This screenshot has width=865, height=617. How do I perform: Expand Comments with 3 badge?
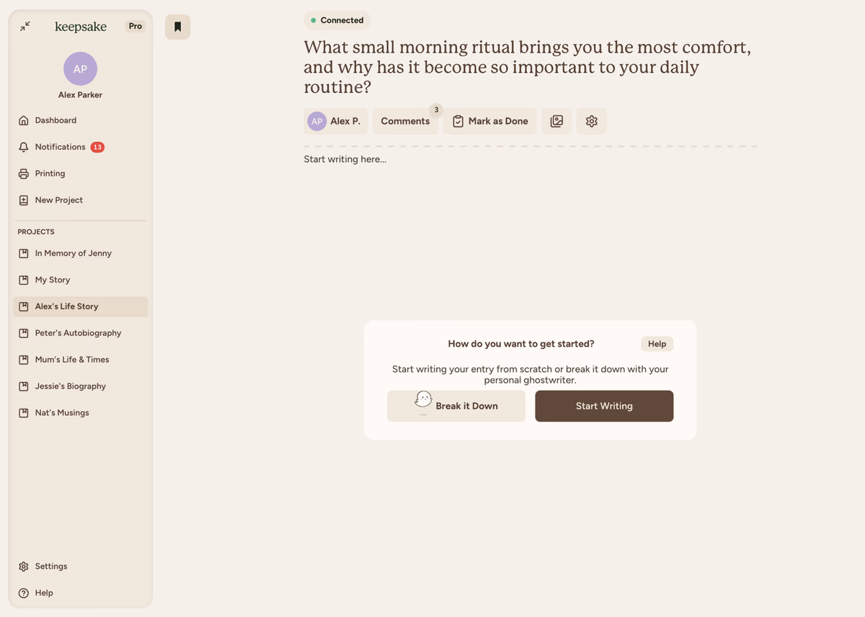(405, 121)
